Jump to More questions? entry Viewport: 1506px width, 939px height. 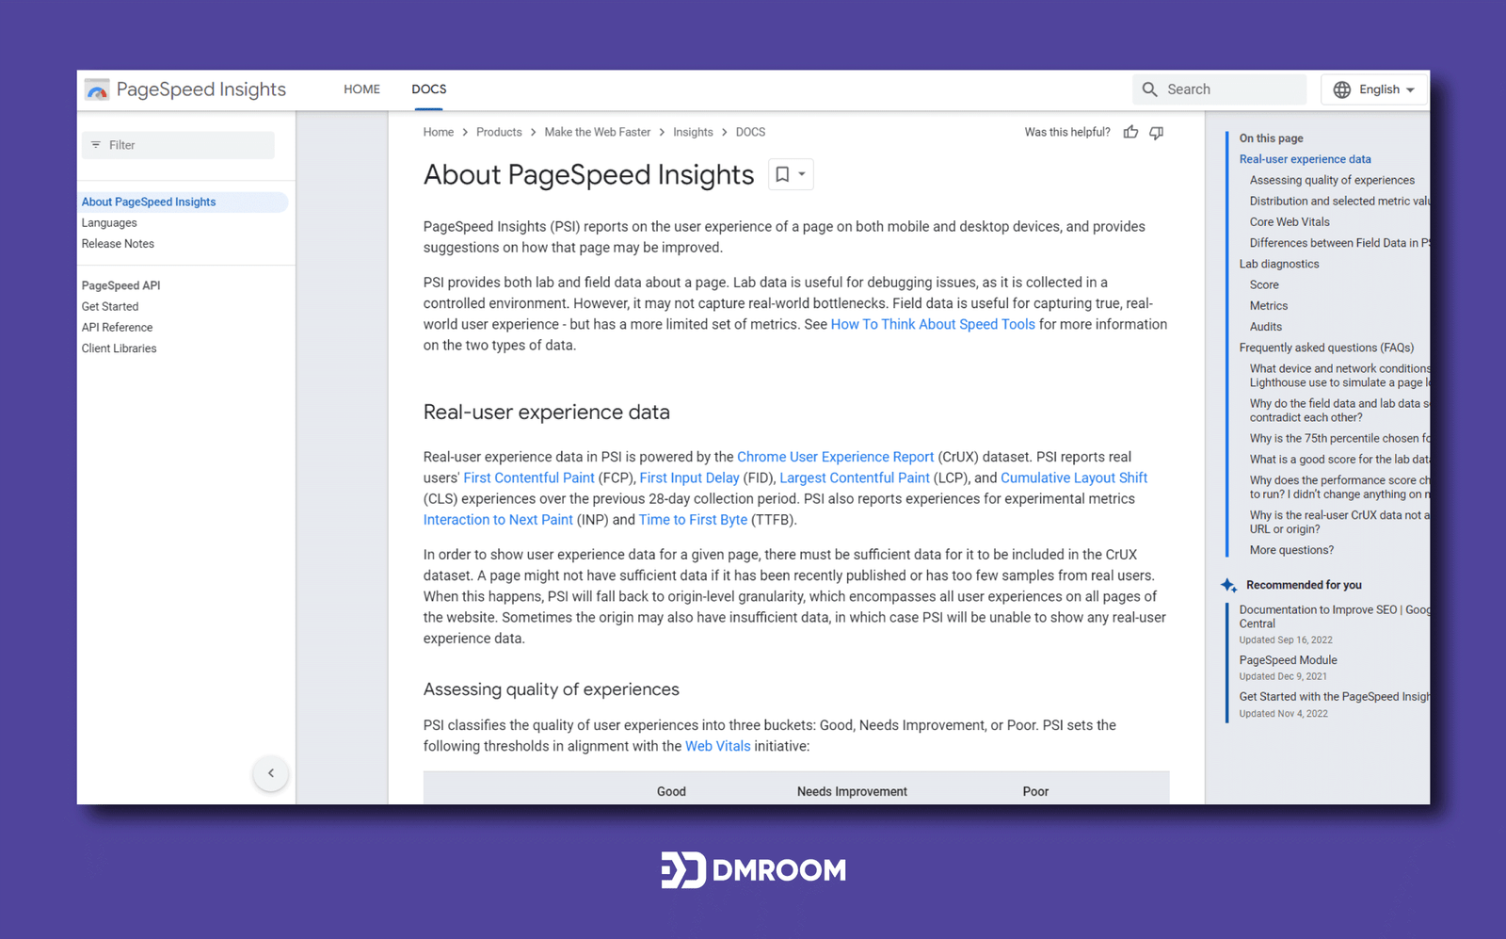[1291, 550]
